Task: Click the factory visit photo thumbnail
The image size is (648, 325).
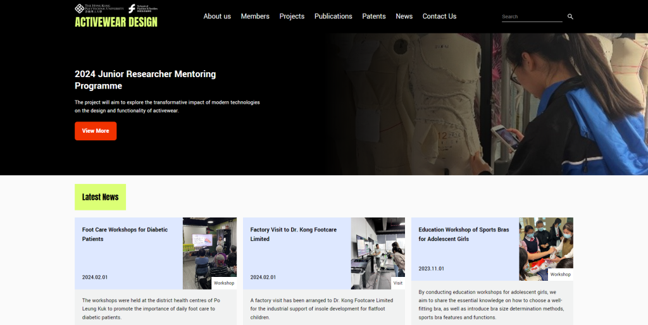Action: 377,250
